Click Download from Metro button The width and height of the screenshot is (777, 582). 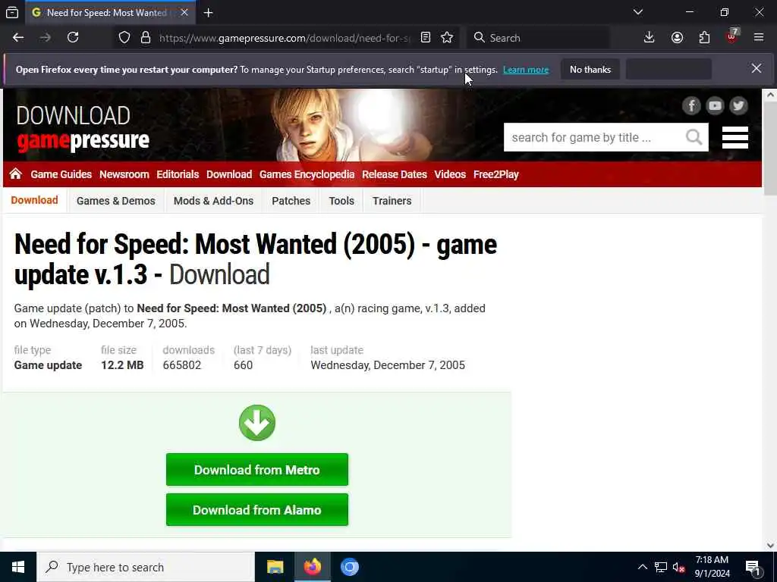click(x=256, y=470)
